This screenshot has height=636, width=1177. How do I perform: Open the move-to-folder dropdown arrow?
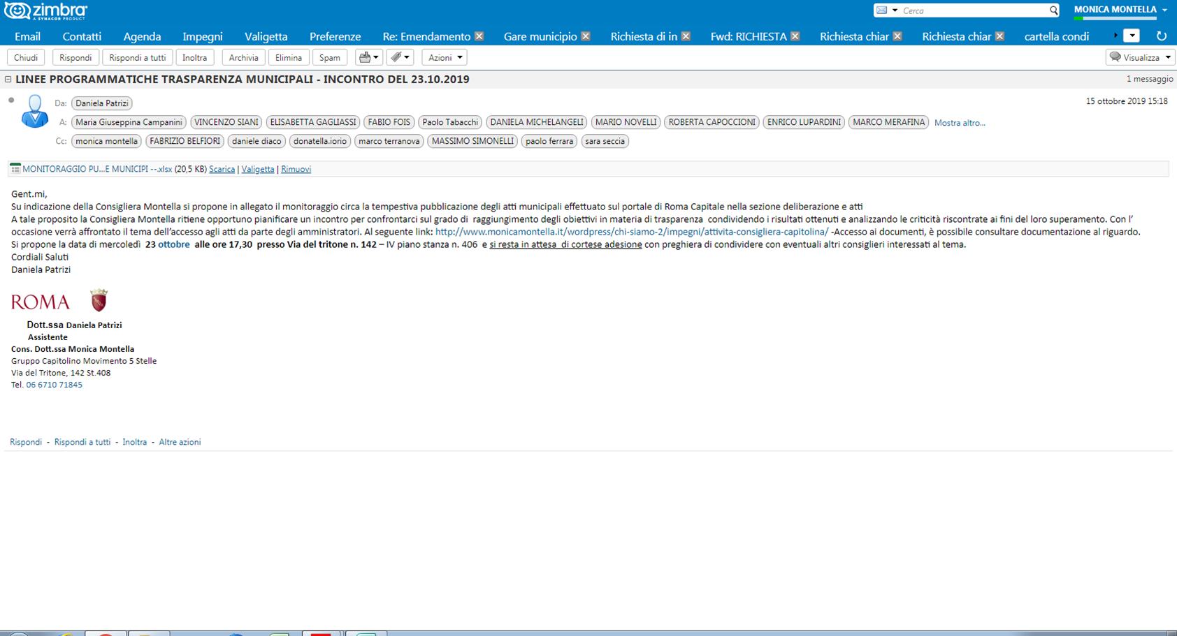click(x=376, y=57)
